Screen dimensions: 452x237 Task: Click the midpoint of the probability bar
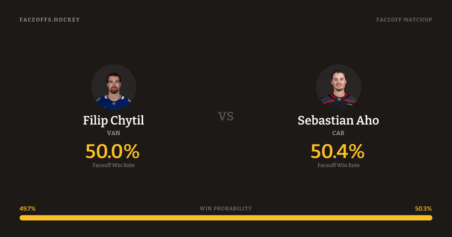click(x=226, y=218)
